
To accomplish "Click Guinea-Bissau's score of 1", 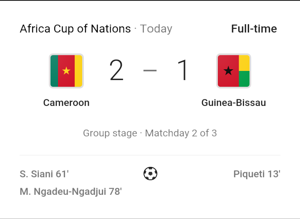I will (183, 70).
